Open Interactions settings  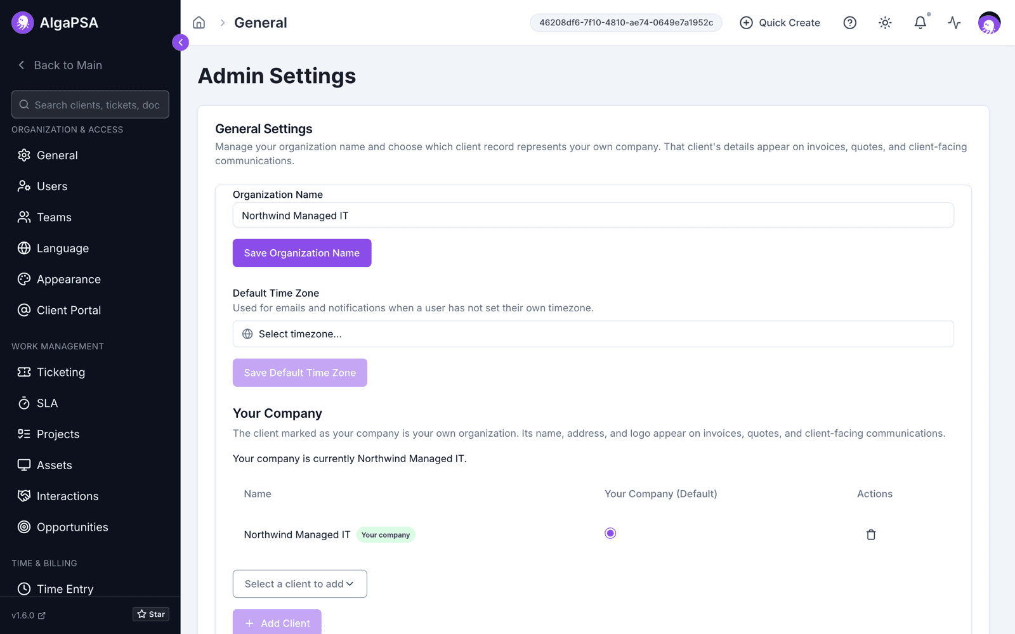90,496
